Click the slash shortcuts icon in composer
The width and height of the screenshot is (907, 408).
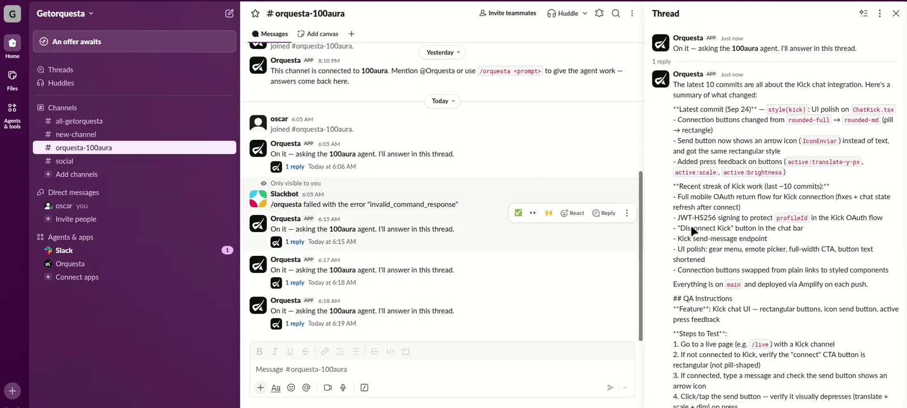(365, 388)
